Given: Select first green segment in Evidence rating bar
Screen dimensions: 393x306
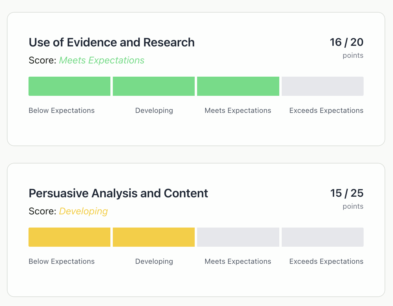Looking at the screenshot, I should [69, 86].
